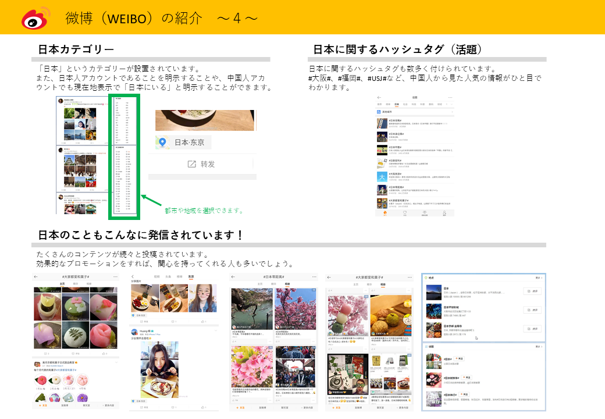Go back from the #日本零距离# screen
The width and height of the screenshot is (605, 419).
(x=234, y=276)
